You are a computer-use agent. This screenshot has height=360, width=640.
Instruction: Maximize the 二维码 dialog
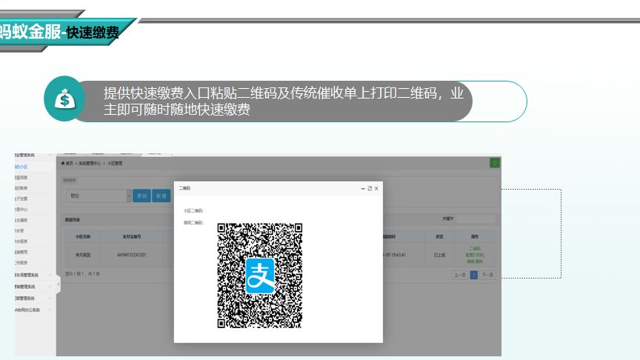[370, 189]
